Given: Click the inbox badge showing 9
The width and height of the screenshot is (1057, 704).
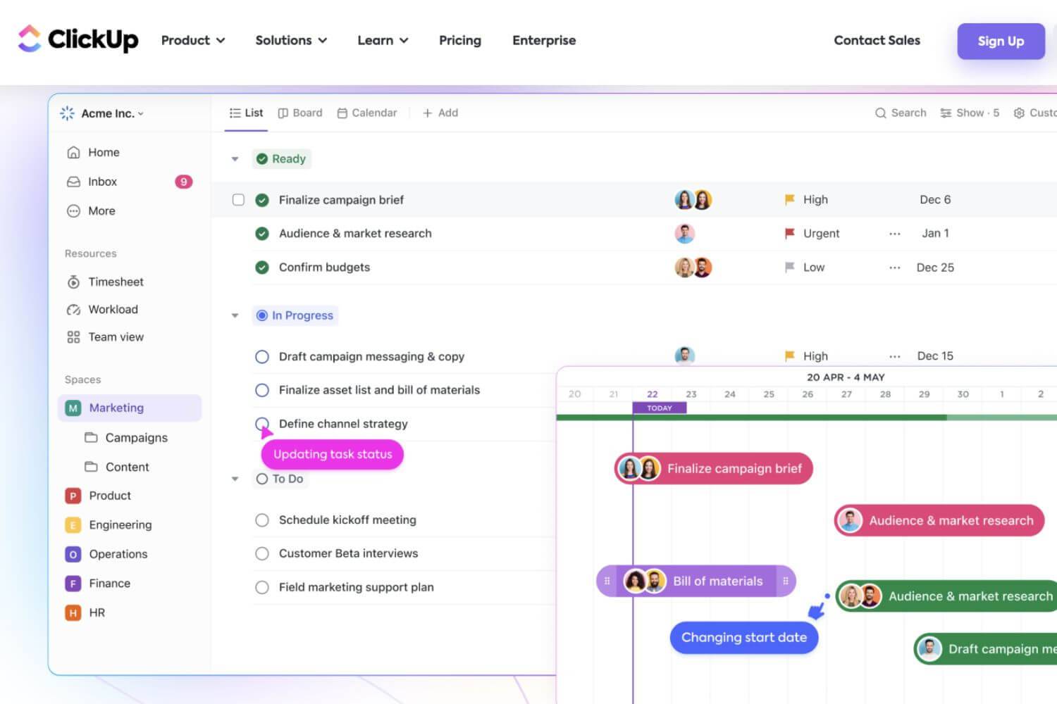Looking at the screenshot, I should pyautogui.click(x=183, y=182).
